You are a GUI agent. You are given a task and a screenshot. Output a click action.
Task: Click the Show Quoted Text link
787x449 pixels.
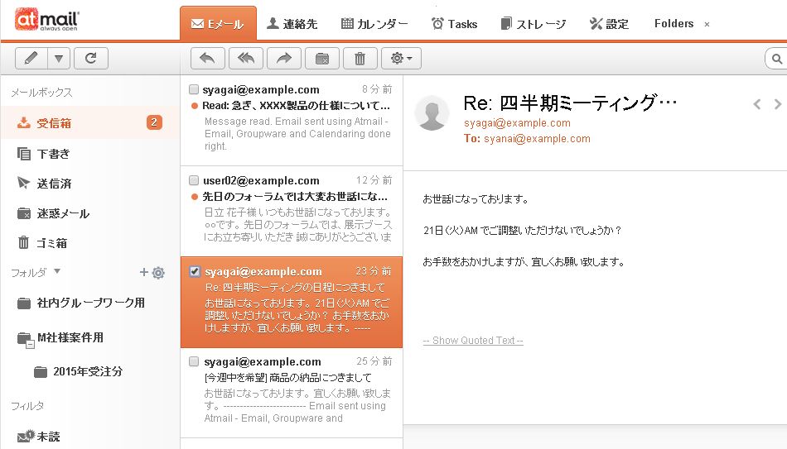pyautogui.click(x=472, y=341)
